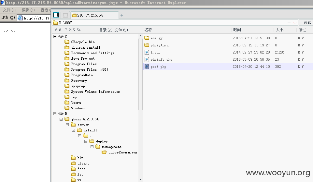Click the lib folder icon
This screenshot has width=313, height=182.
point(73,174)
